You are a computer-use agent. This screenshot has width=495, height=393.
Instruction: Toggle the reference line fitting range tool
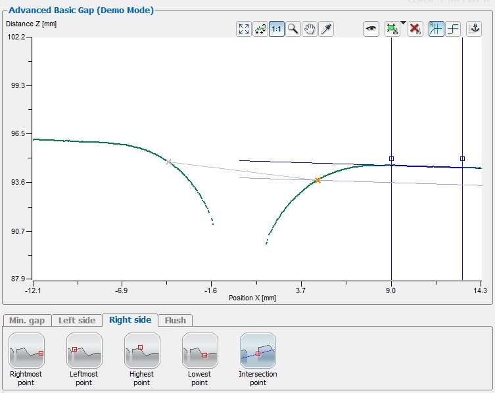pos(436,29)
